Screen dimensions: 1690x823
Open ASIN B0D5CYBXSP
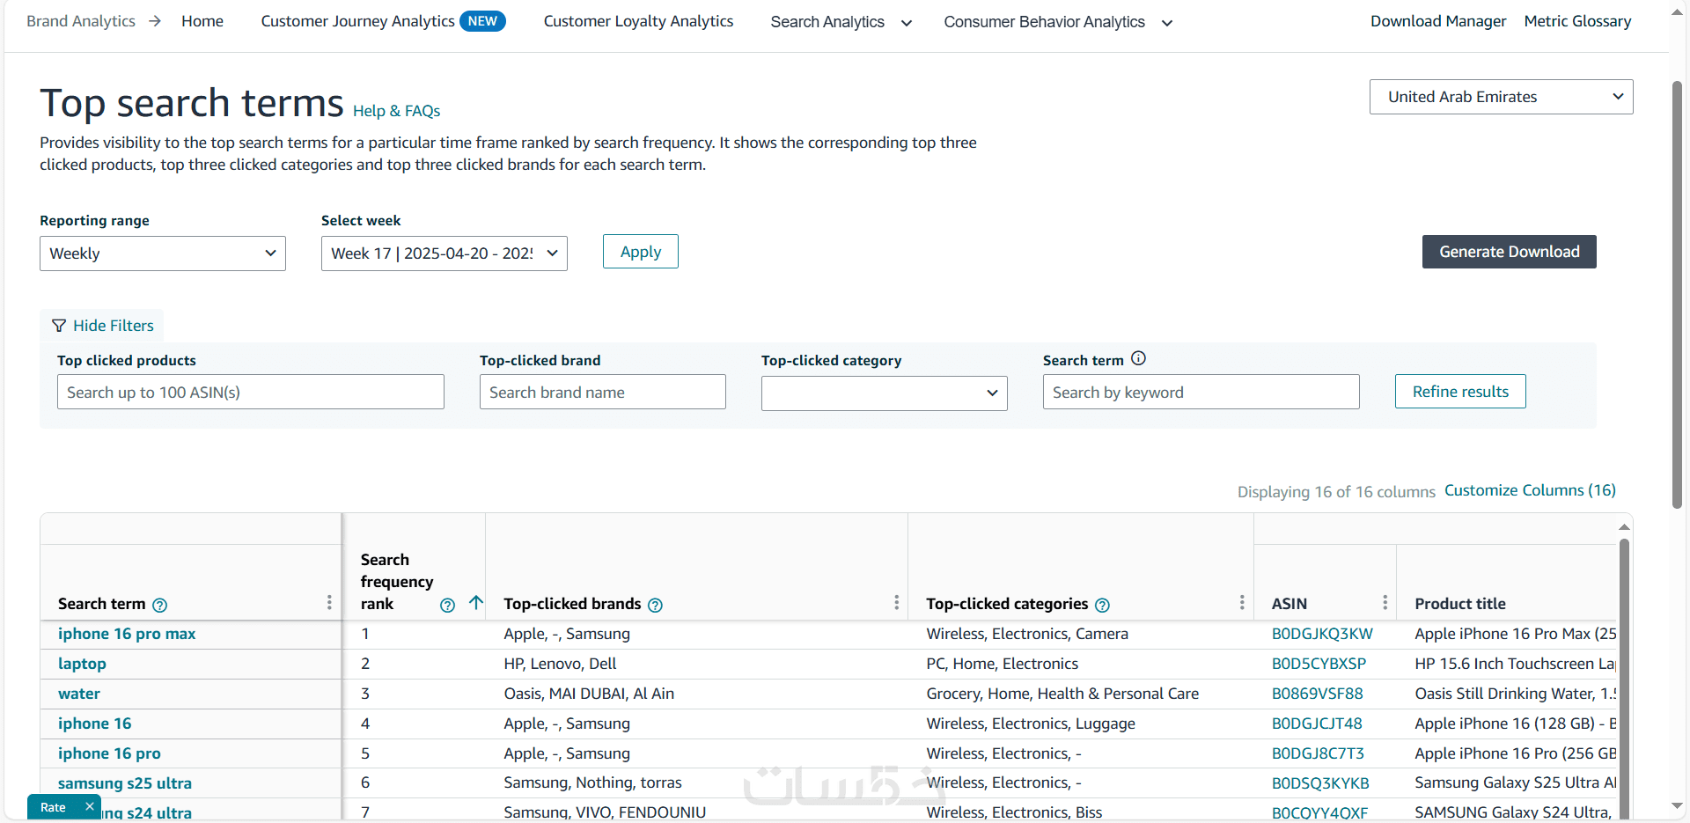[x=1319, y=664]
